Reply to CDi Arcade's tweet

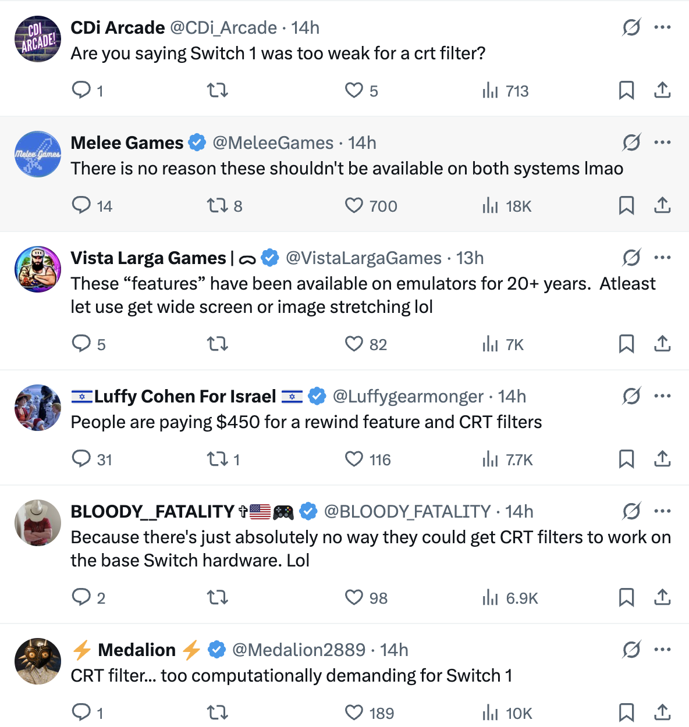pos(81,90)
